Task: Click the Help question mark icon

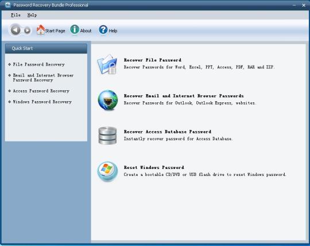Action: coord(103,30)
